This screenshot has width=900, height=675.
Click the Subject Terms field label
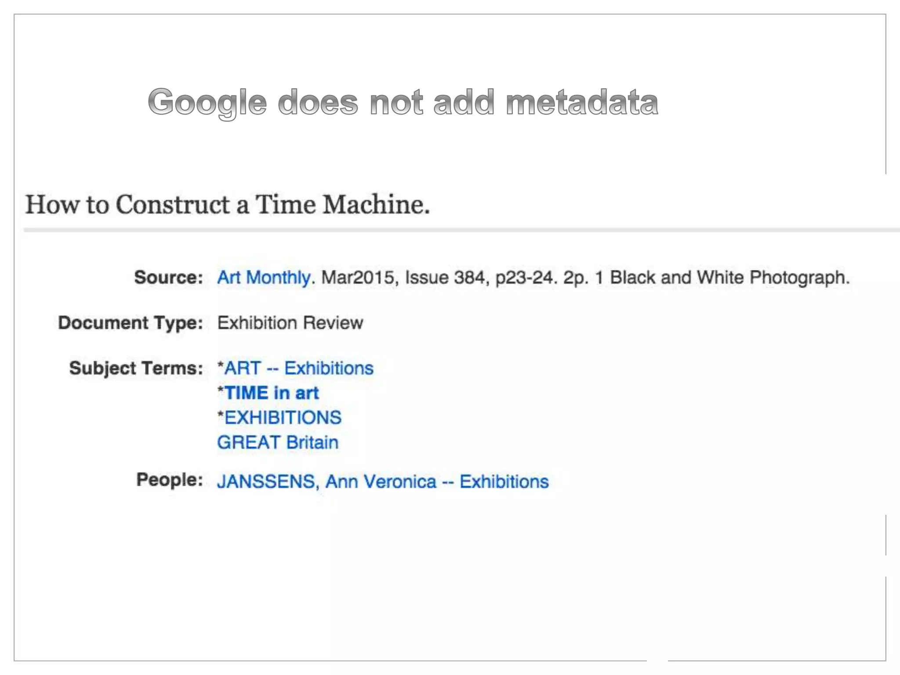tap(136, 368)
